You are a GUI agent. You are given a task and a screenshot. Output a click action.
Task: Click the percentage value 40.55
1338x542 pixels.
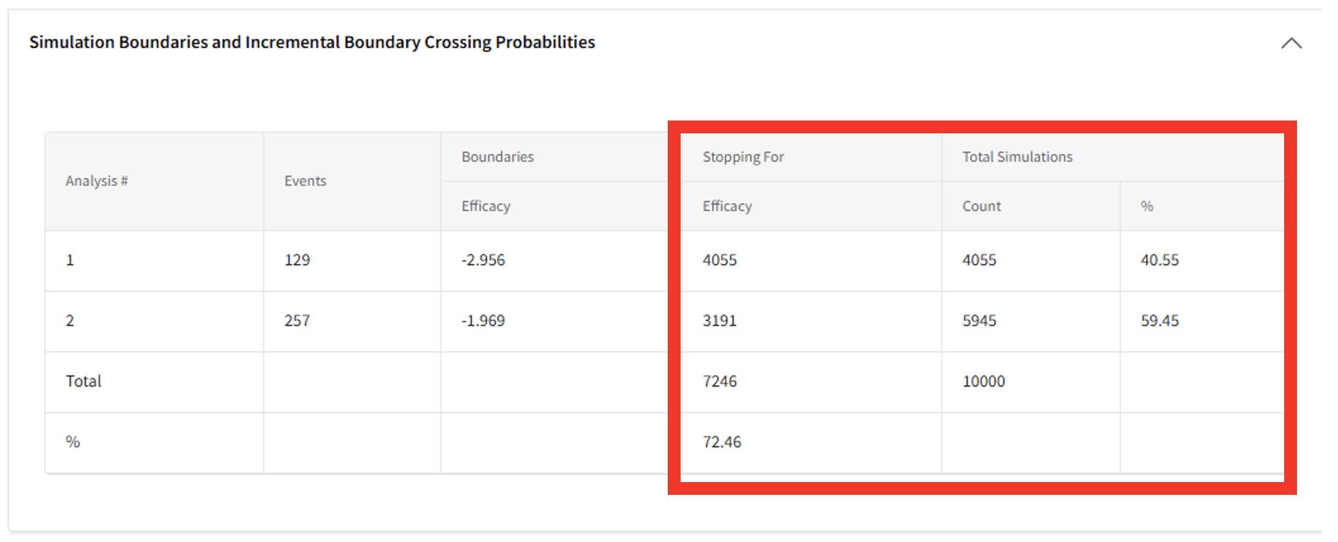coord(1159,260)
